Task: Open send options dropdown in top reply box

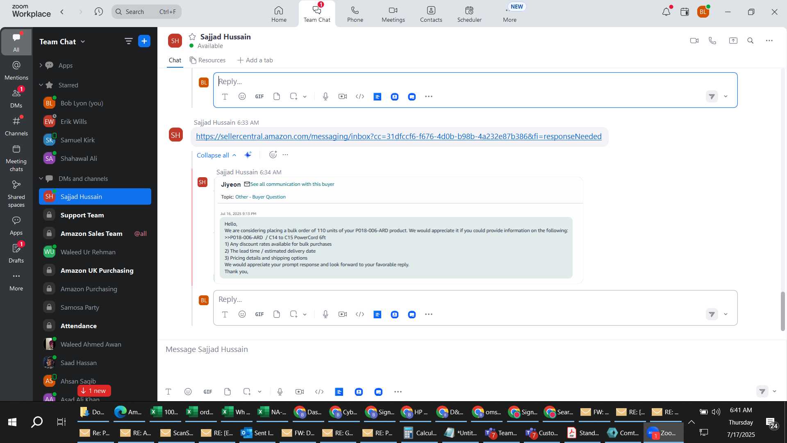Action: point(726,96)
